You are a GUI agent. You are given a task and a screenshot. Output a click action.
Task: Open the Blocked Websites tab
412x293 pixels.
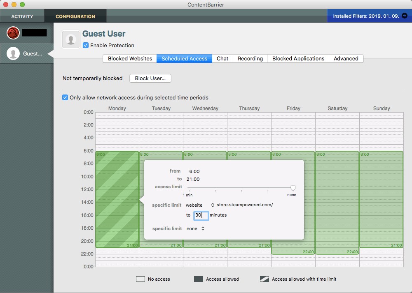point(129,58)
